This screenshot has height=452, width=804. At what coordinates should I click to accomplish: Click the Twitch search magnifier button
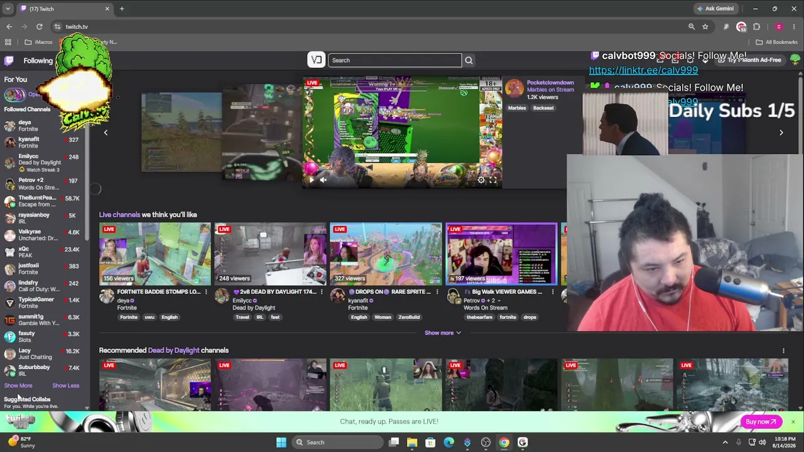tap(469, 60)
